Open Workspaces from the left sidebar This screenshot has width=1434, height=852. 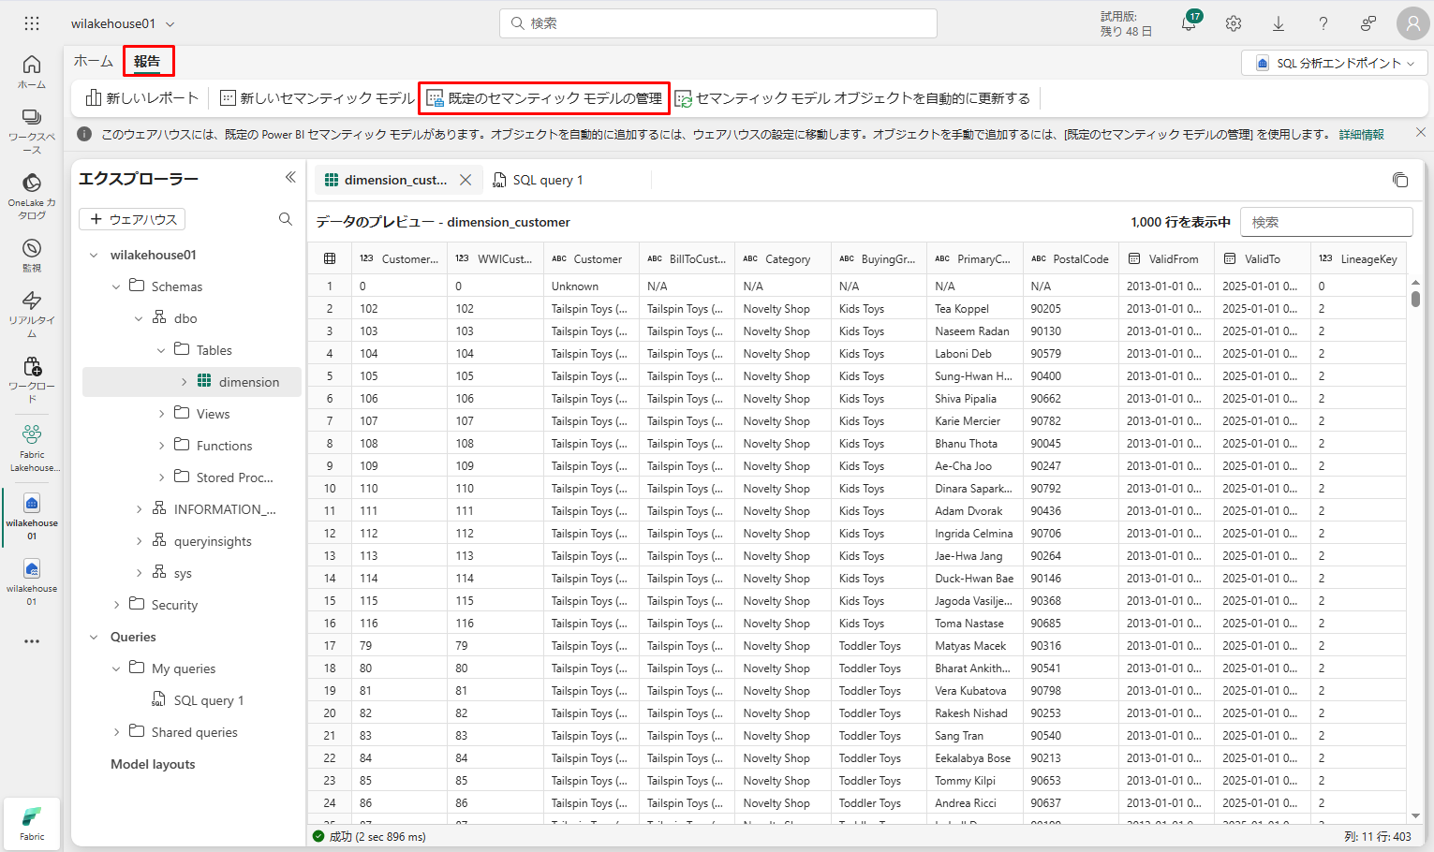pos(32,129)
